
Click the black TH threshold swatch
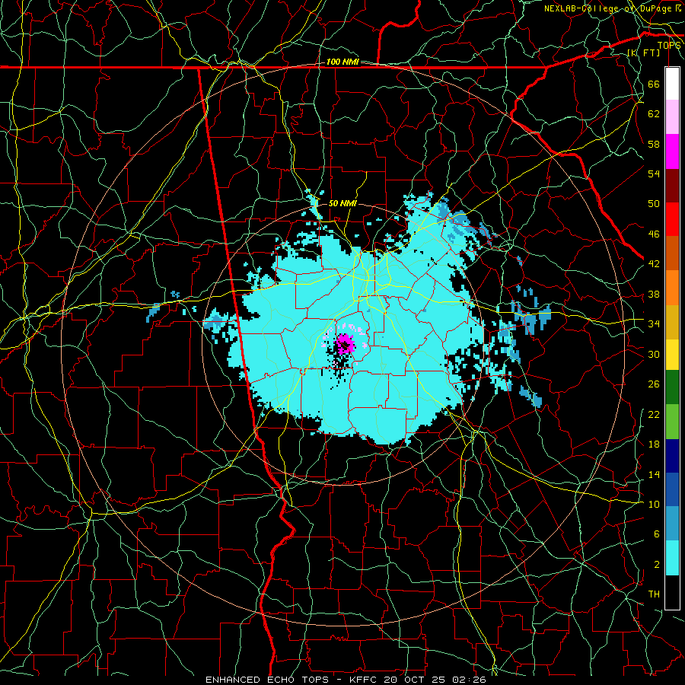point(672,592)
